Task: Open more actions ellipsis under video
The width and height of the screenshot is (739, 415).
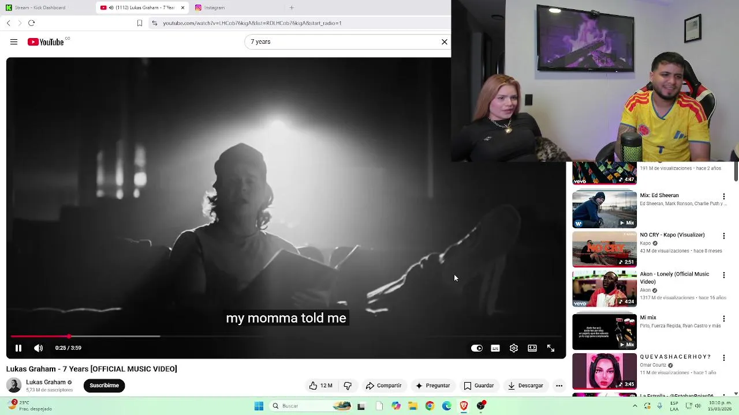Action: (559, 386)
